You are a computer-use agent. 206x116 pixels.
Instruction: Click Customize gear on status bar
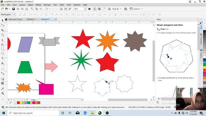(x=3, y=107)
